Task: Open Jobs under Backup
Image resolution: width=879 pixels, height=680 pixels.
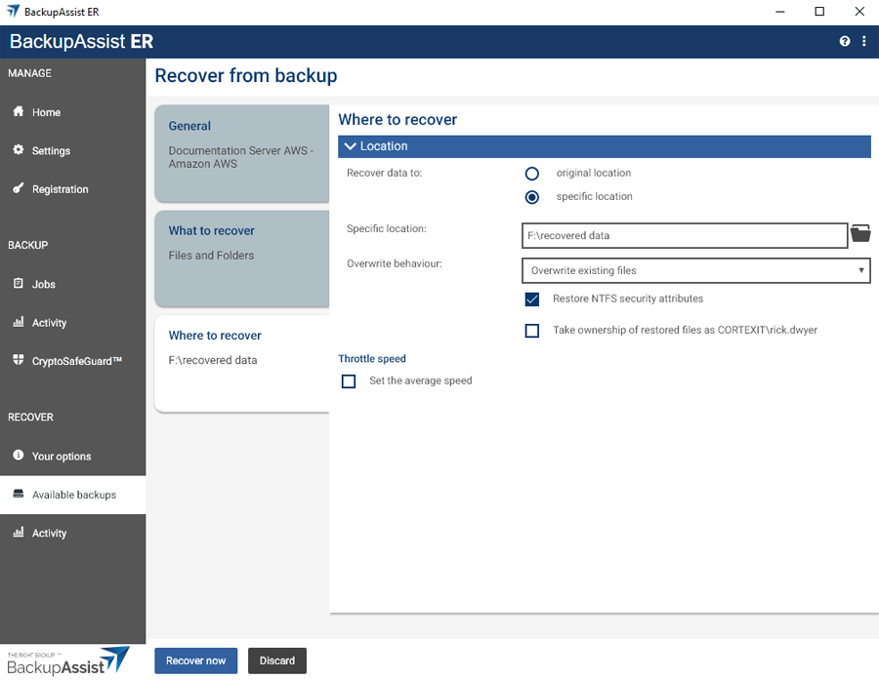Action: (73, 284)
